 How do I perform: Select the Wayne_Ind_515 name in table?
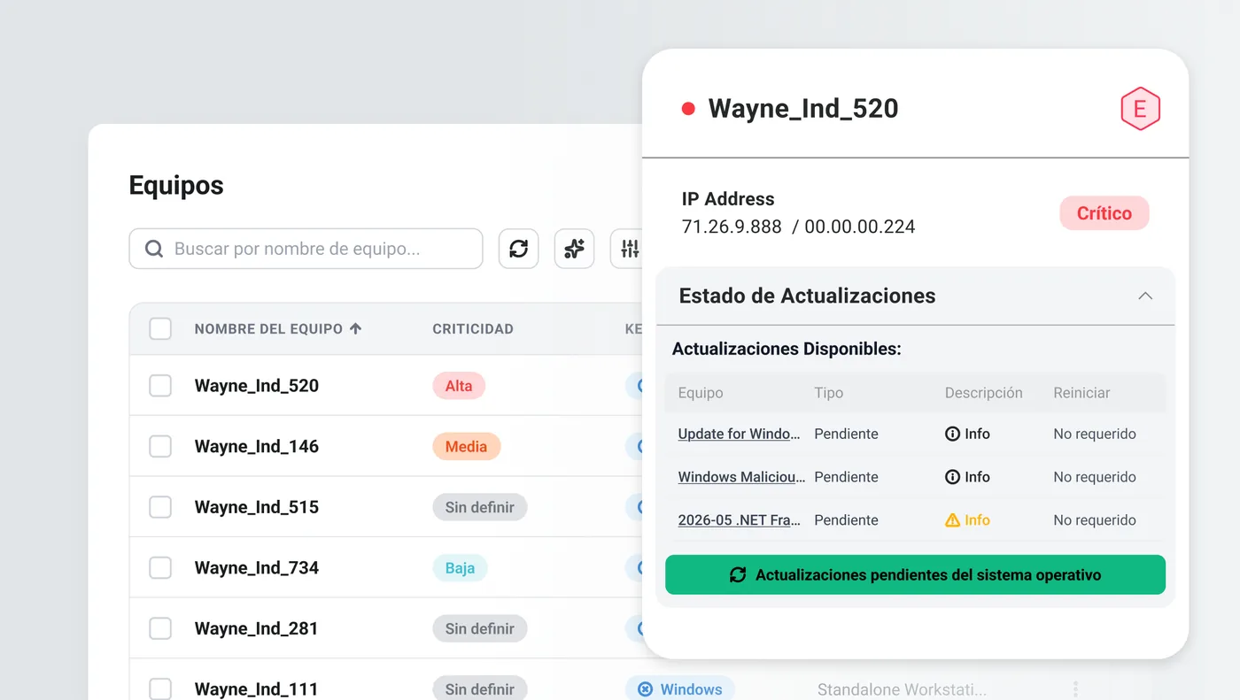coord(257,507)
